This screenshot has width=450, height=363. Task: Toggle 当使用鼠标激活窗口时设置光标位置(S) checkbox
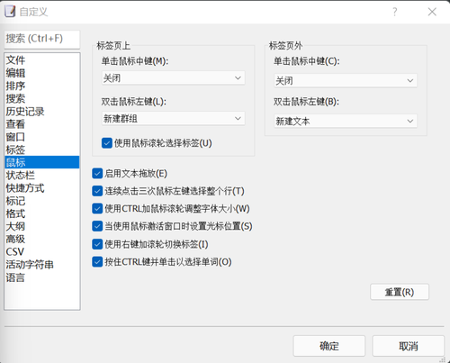pos(97,226)
